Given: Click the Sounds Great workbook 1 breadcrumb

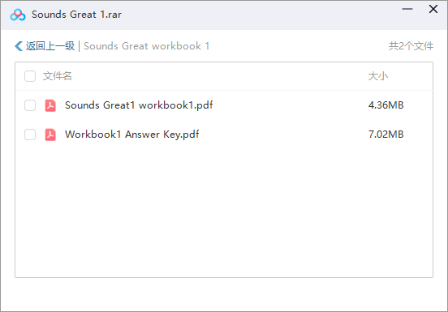Looking at the screenshot, I should pyautogui.click(x=146, y=46).
